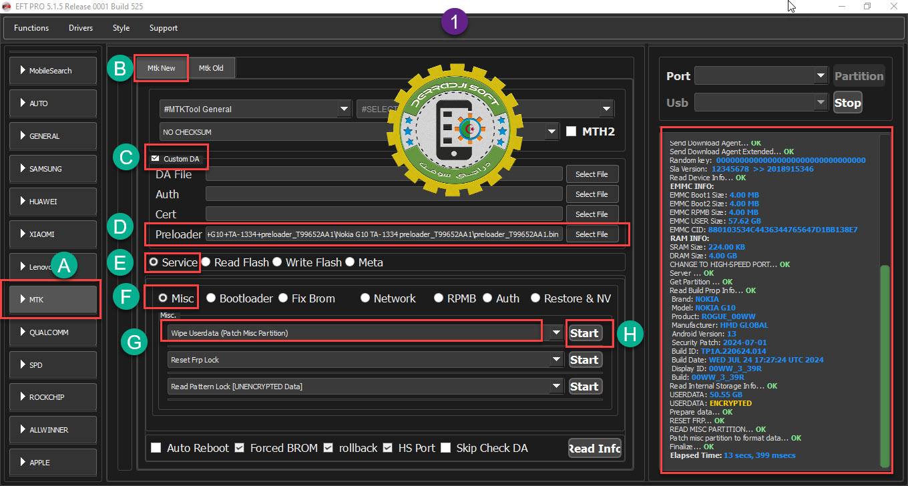Screen dimensions: 908x486
Task: Enable the Auto Reboot checkbox
Action: click(x=156, y=448)
